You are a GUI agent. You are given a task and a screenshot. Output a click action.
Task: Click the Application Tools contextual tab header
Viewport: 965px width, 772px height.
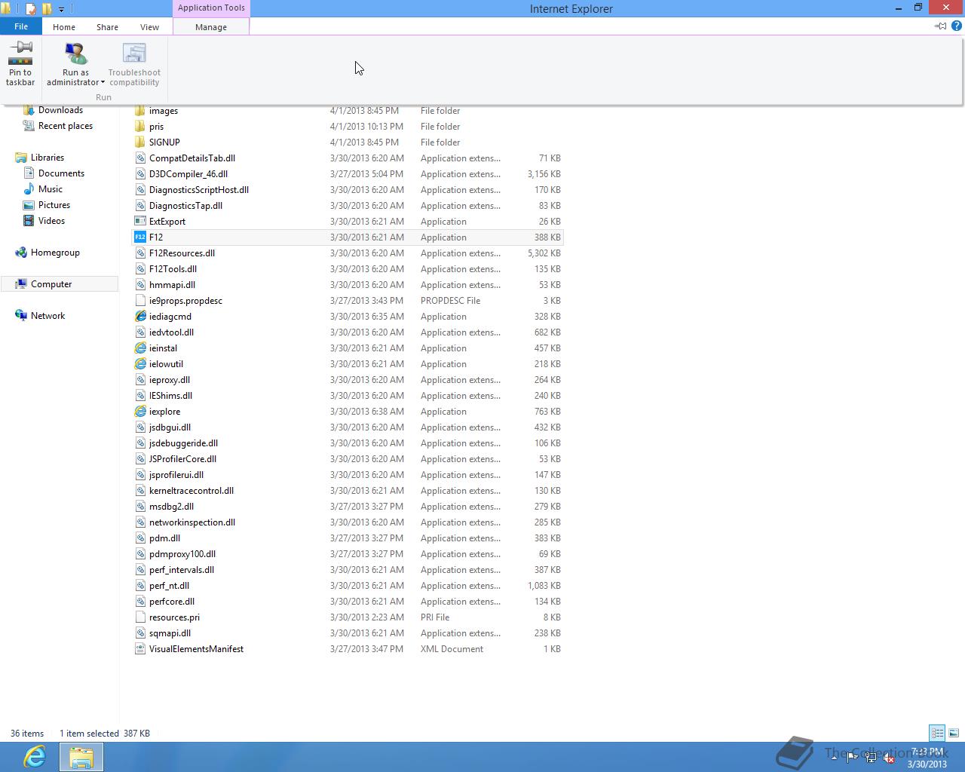(211, 8)
